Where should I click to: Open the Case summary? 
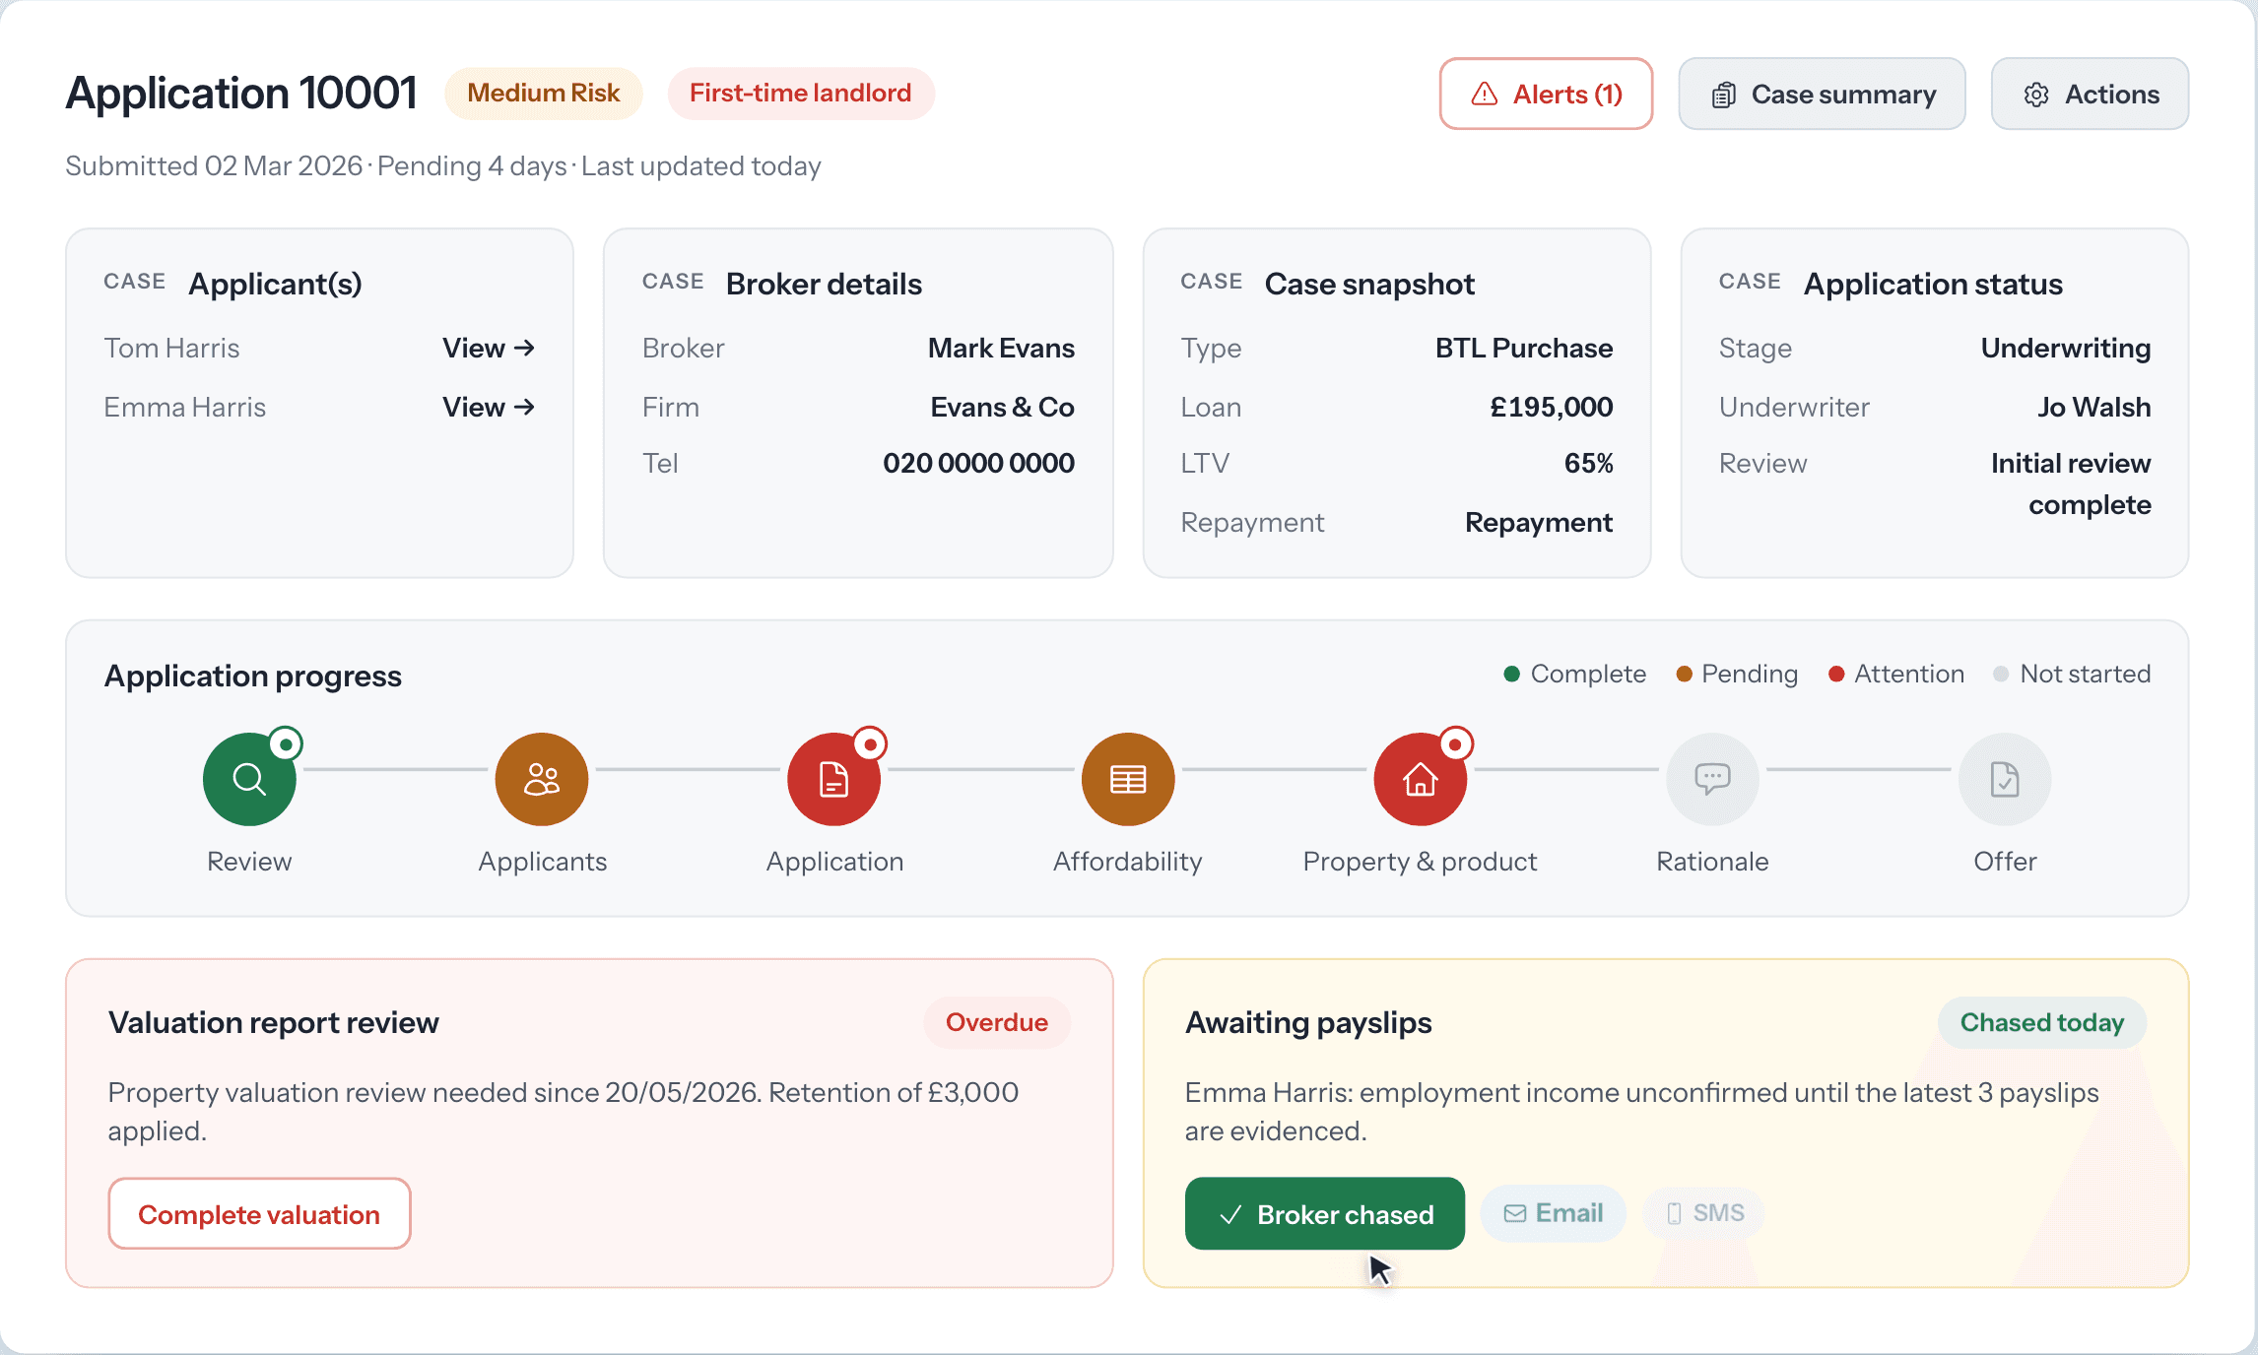point(1822,94)
